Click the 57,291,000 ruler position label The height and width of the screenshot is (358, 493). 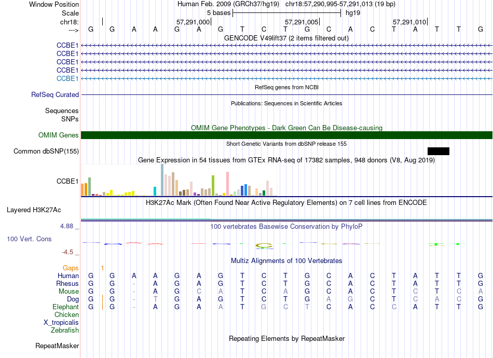(193, 22)
